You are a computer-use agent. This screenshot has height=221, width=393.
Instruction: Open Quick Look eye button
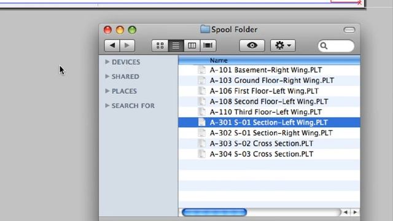tap(252, 45)
